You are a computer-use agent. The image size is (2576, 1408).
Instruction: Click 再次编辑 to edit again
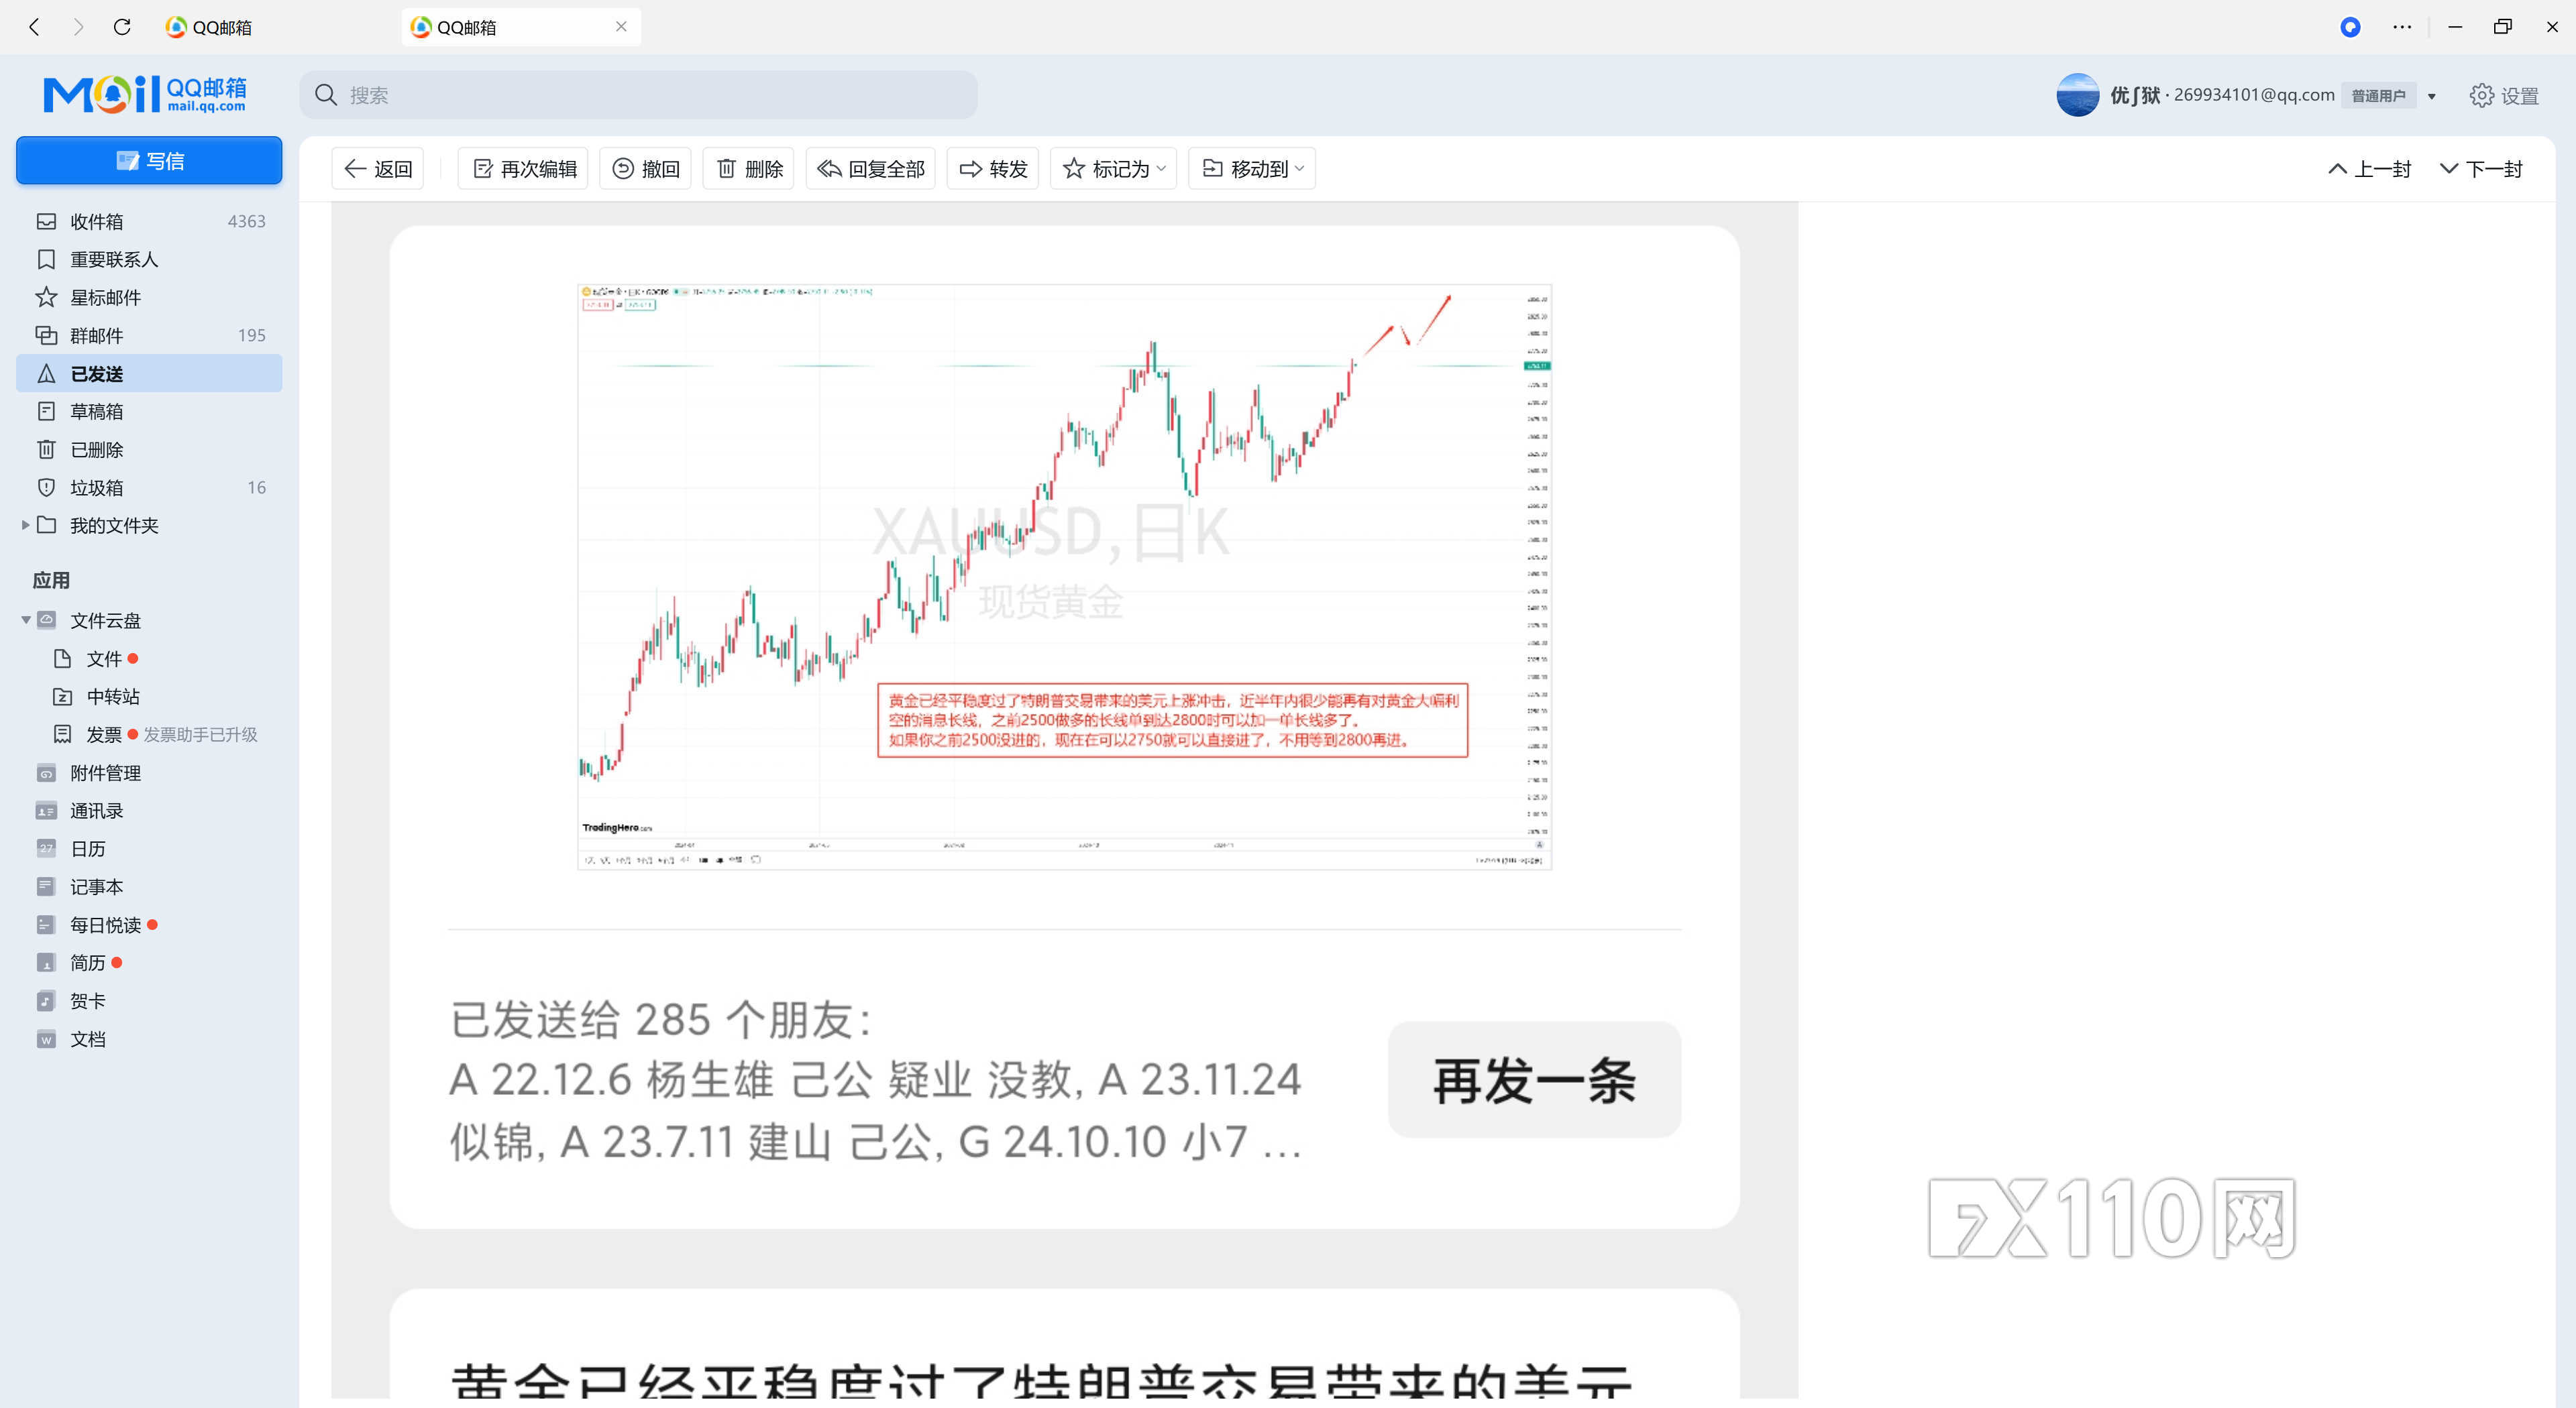[523, 169]
